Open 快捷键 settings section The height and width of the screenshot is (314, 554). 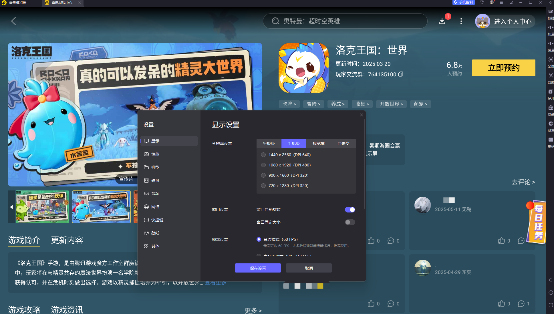coord(169,220)
